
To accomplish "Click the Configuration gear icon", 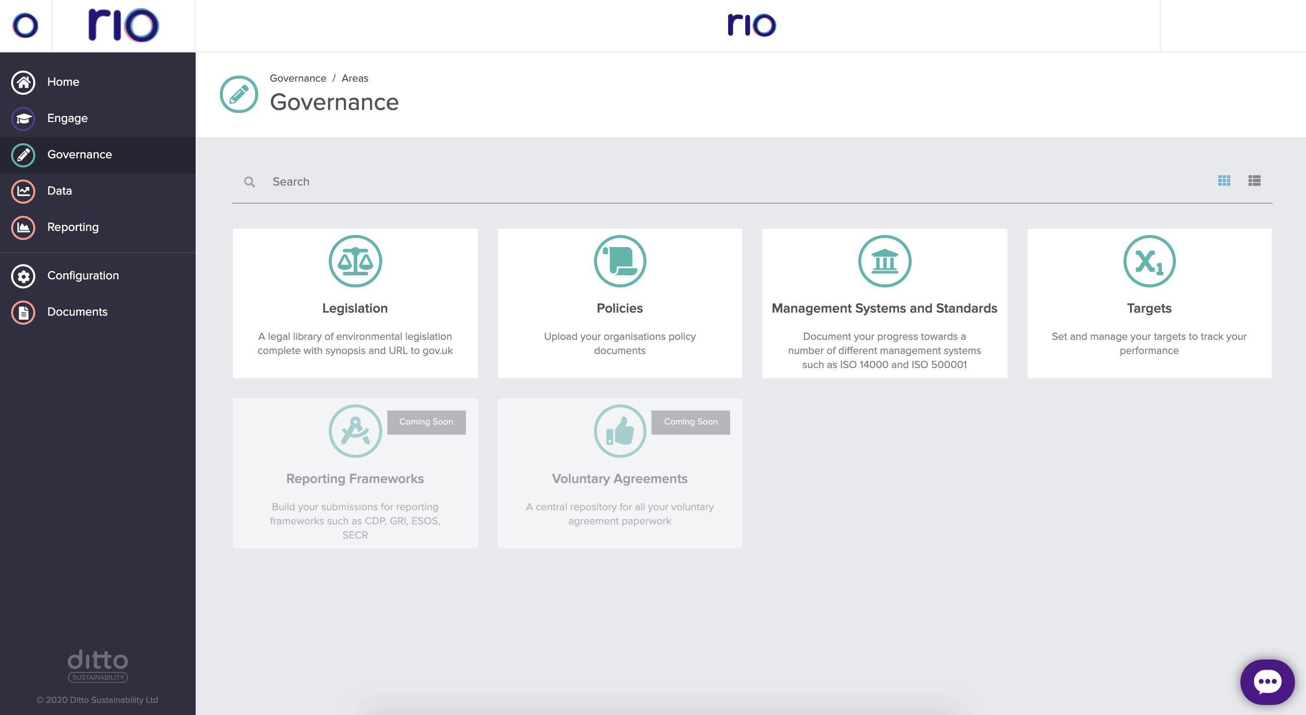I will coord(23,276).
